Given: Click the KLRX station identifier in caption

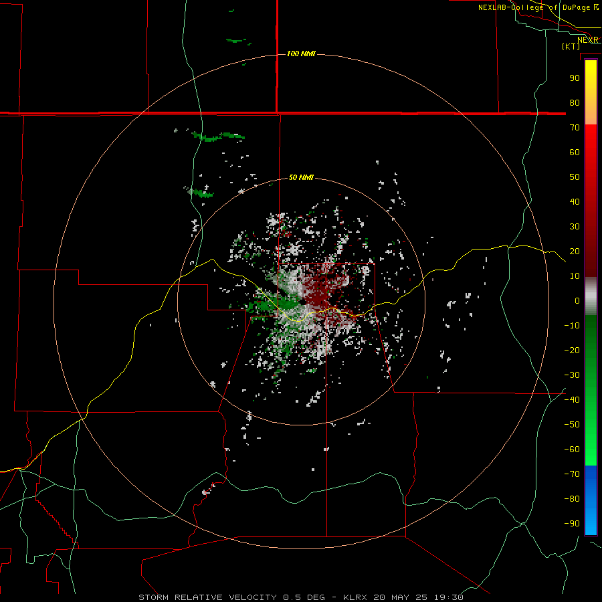Looking at the screenshot, I should pos(356,597).
